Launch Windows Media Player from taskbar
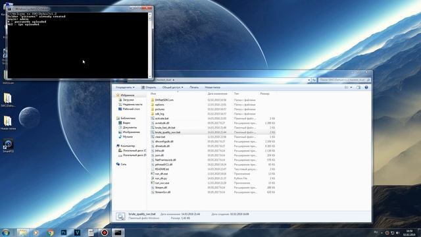The width and height of the screenshot is (421, 237). [x=36, y=232]
